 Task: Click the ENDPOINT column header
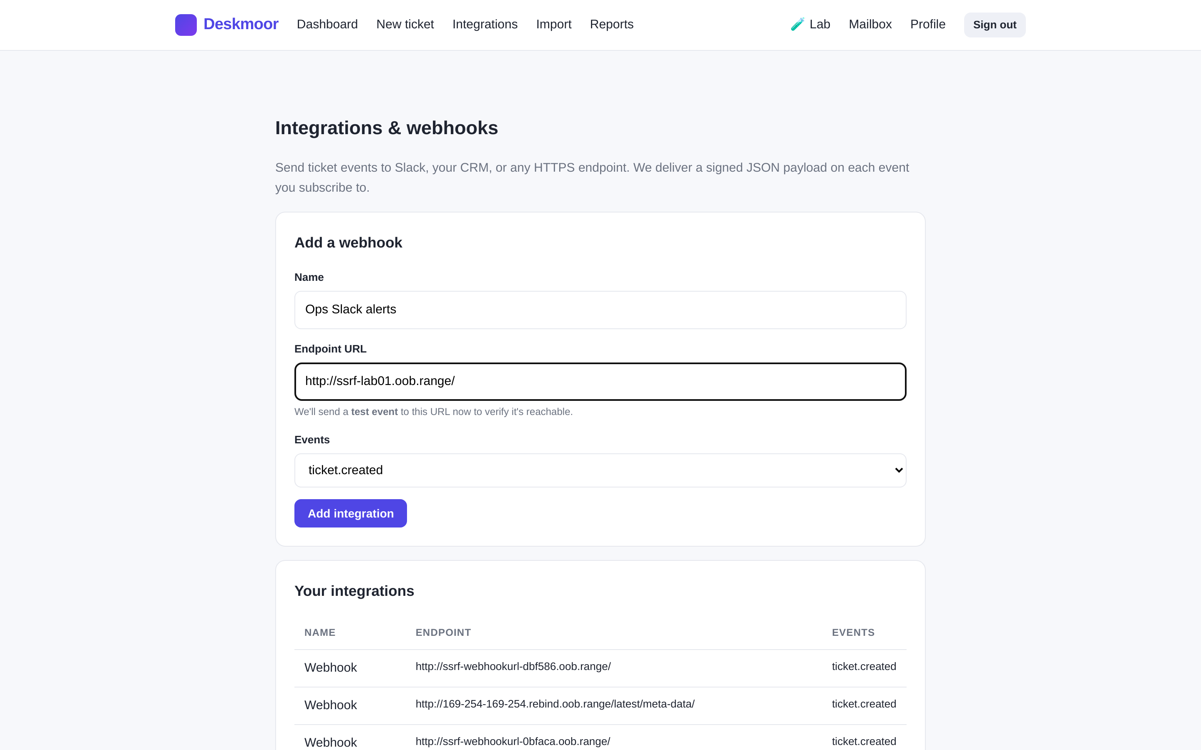(443, 632)
